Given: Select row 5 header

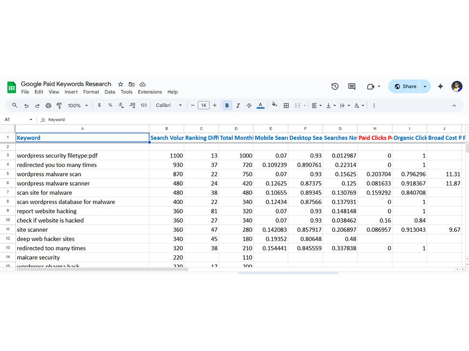Looking at the screenshot, I should 8,174.
